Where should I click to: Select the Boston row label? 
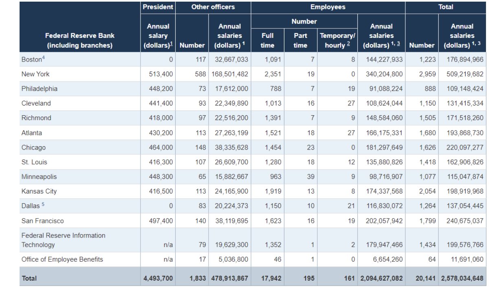click(31, 59)
